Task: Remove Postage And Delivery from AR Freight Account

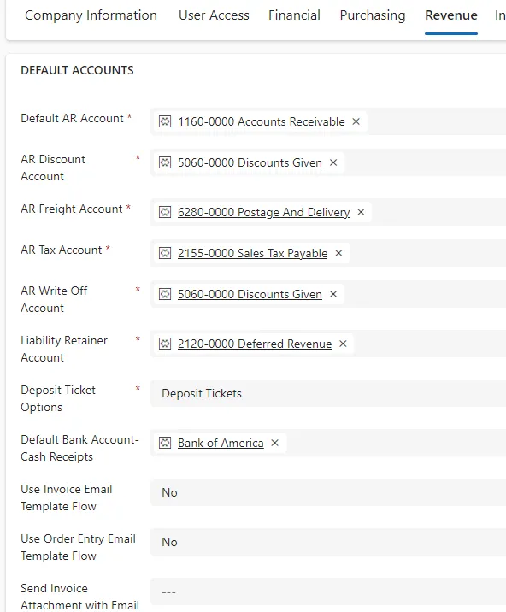Action: coord(361,212)
